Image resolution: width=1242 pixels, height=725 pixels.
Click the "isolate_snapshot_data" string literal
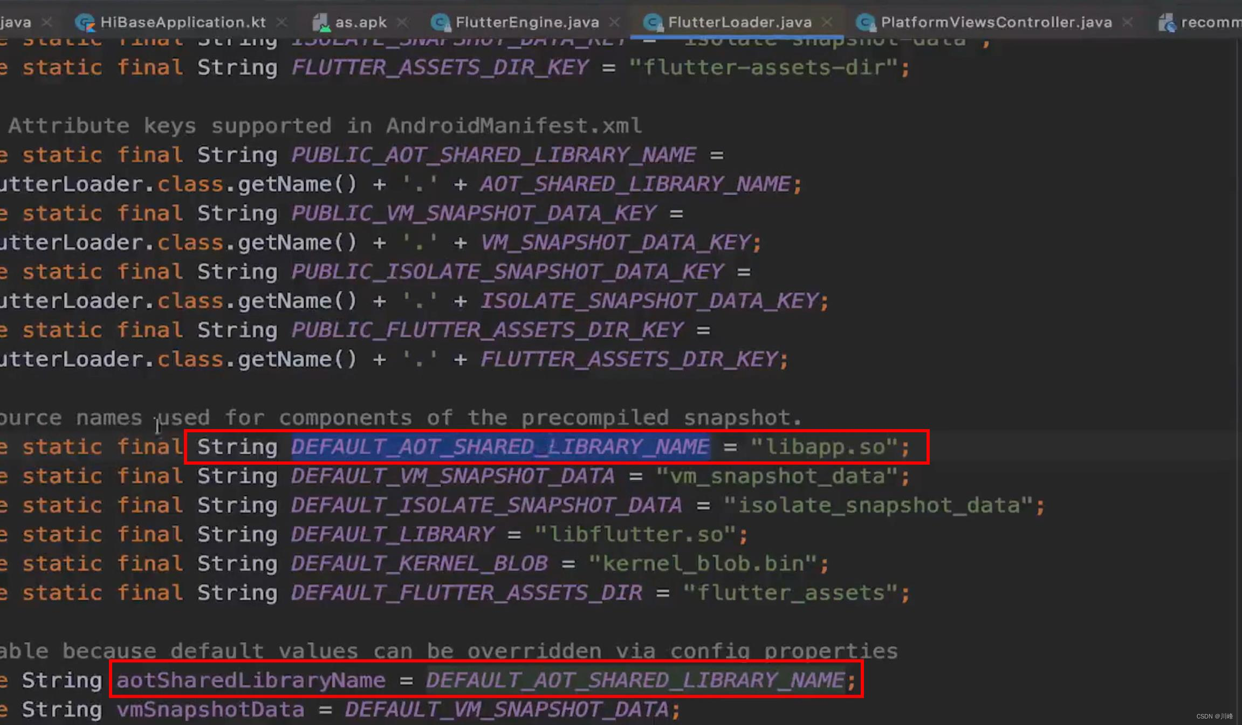877,505
